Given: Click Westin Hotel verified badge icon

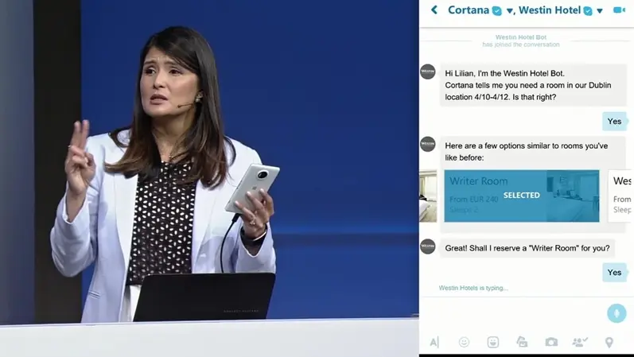Looking at the screenshot, I should (588, 11).
